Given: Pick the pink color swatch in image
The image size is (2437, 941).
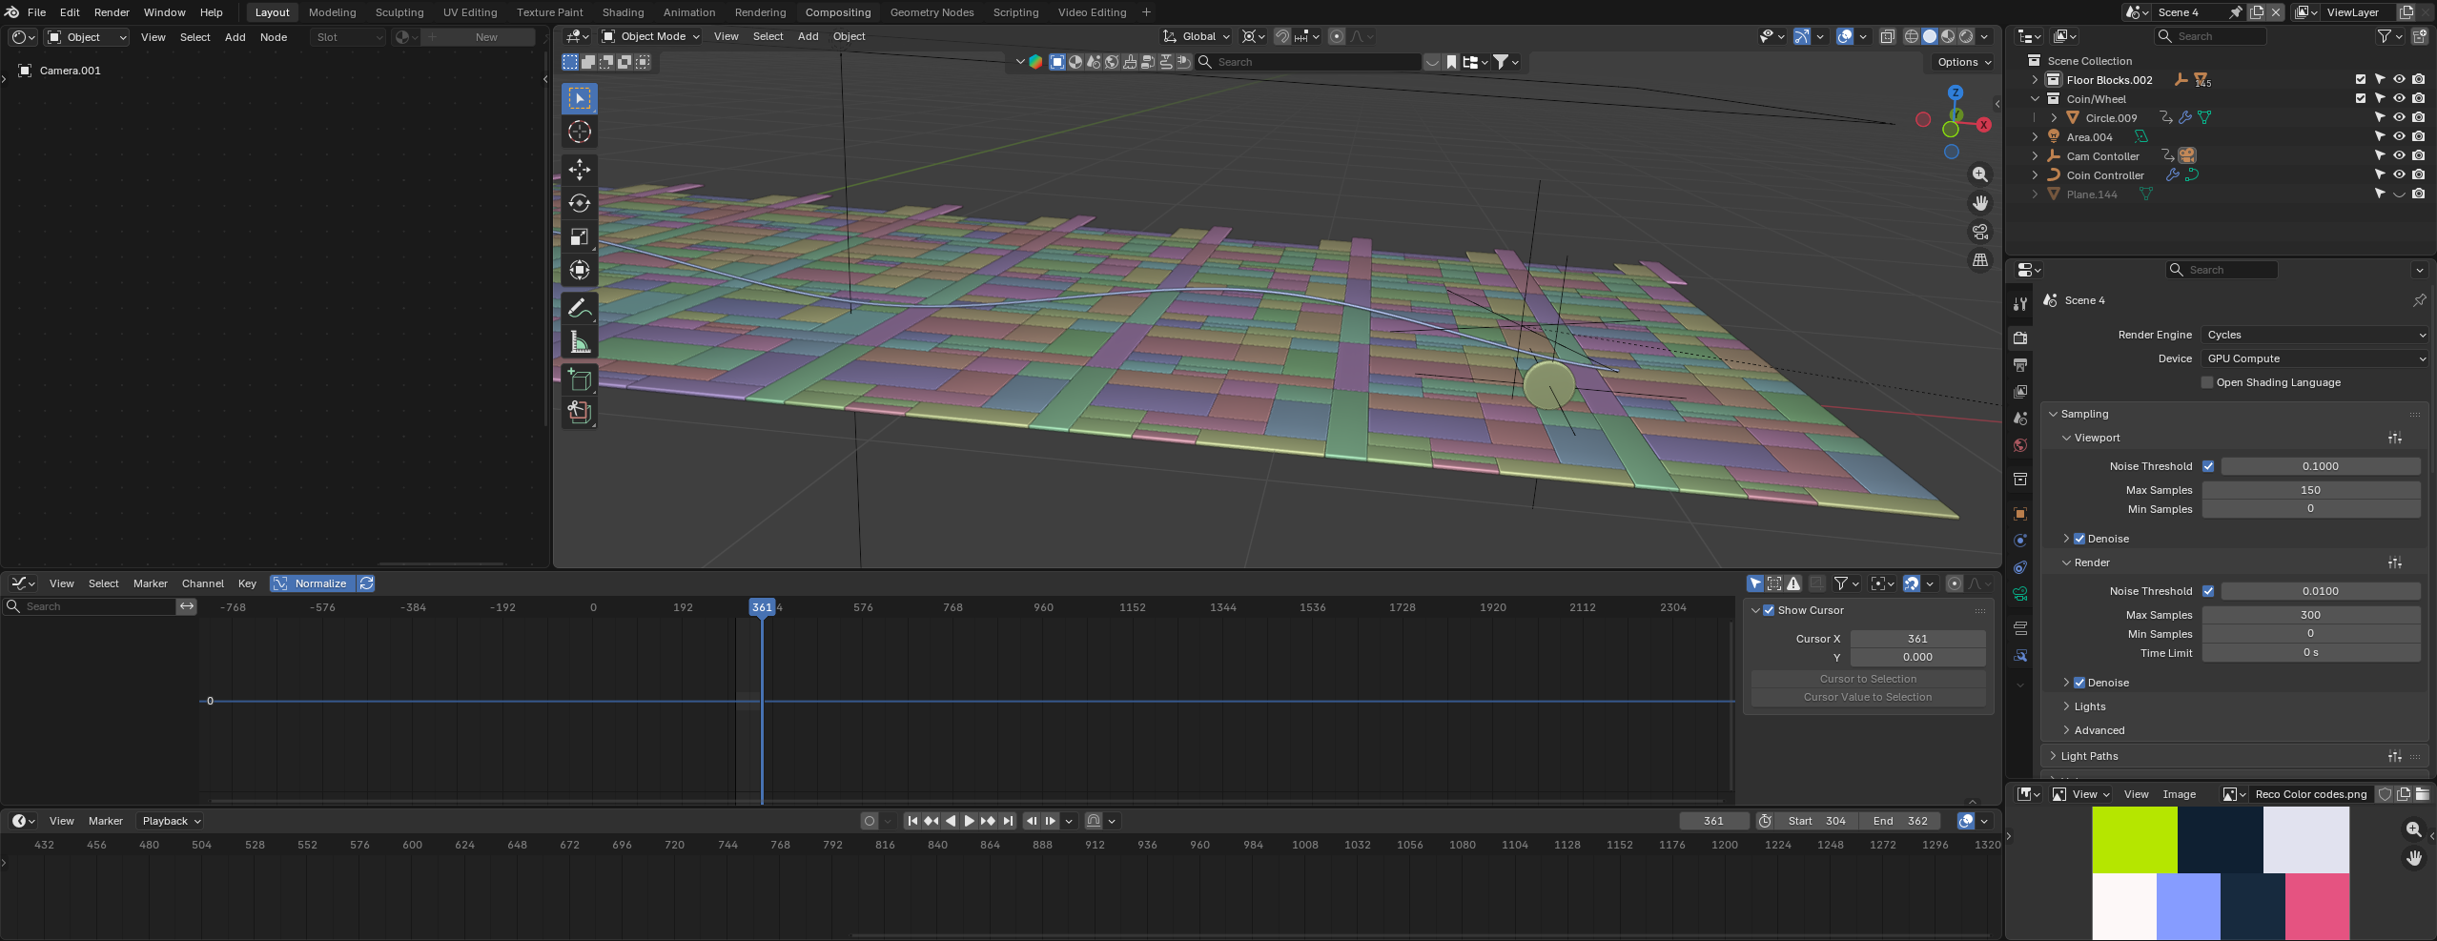Looking at the screenshot, I should tap(2317, 906).
